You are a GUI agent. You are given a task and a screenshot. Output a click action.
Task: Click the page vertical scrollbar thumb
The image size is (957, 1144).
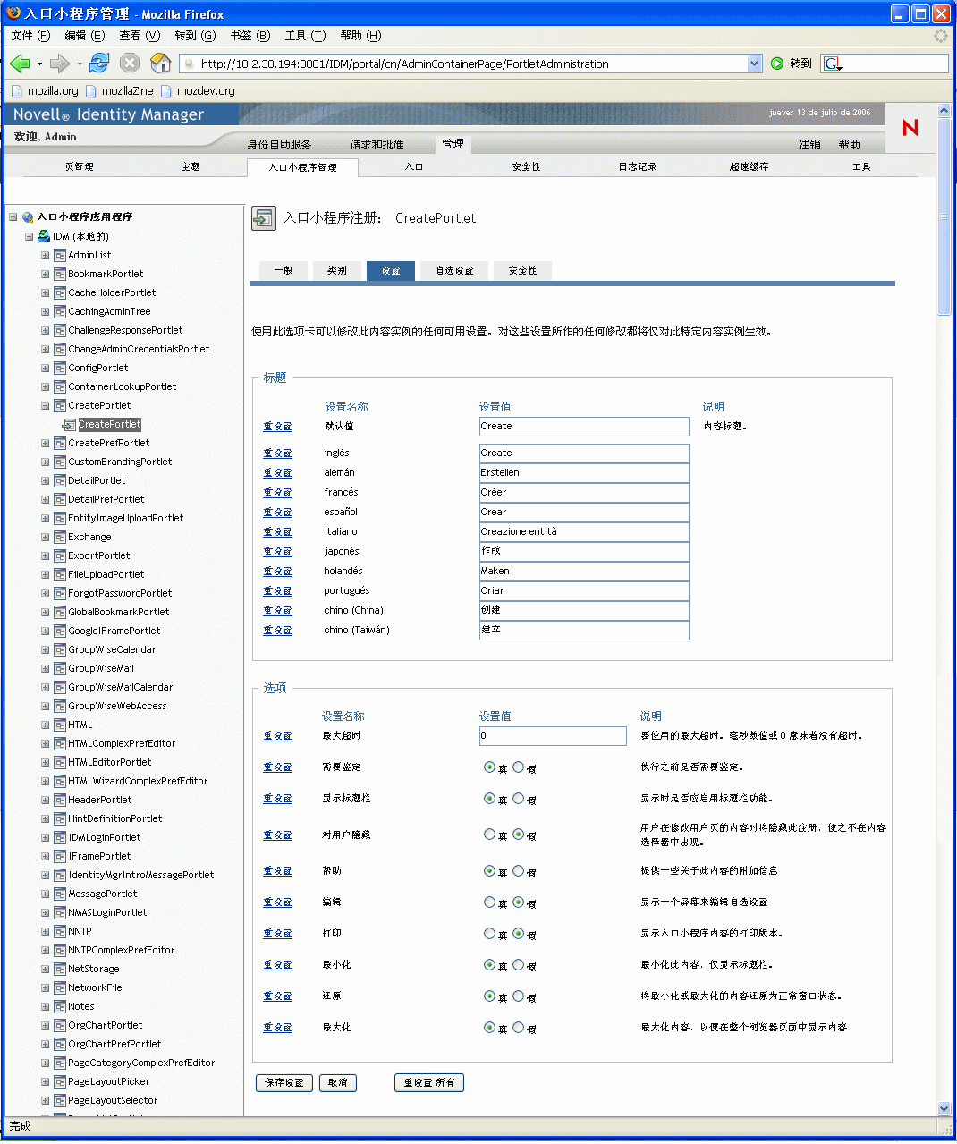click(944, 216)
